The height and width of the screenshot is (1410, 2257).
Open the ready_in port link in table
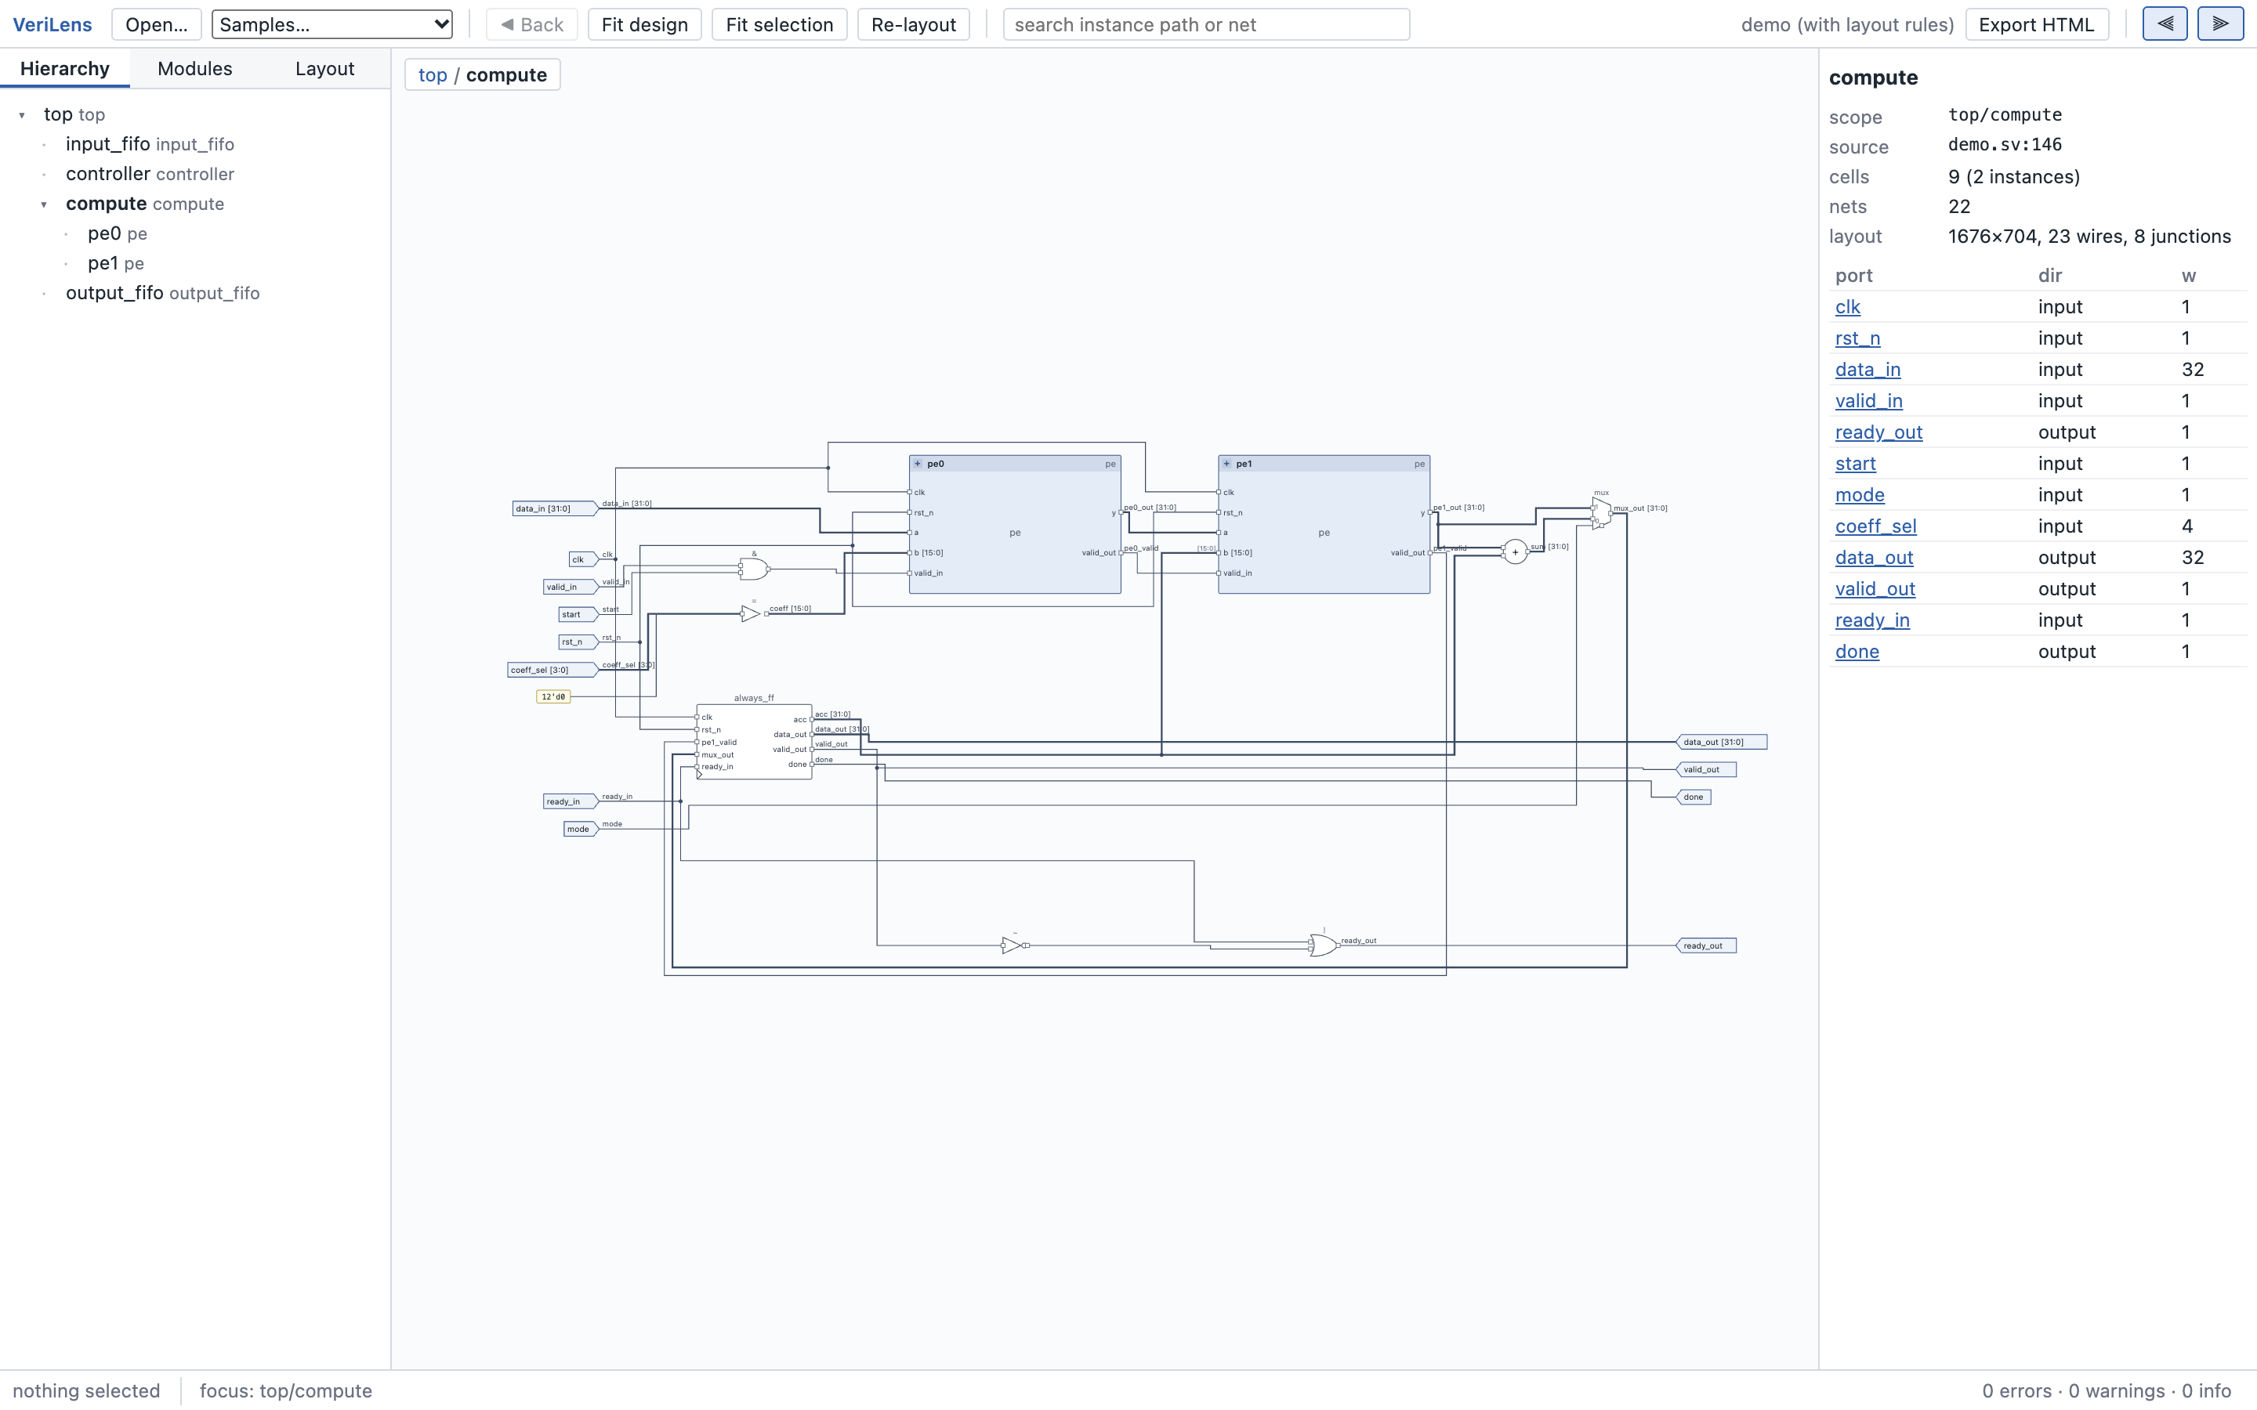1871,620
